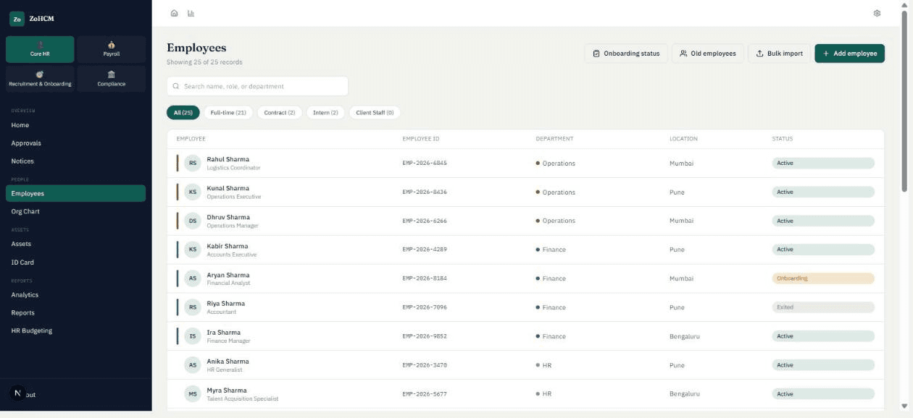Go to Home in the sidebar

(75, 125)
